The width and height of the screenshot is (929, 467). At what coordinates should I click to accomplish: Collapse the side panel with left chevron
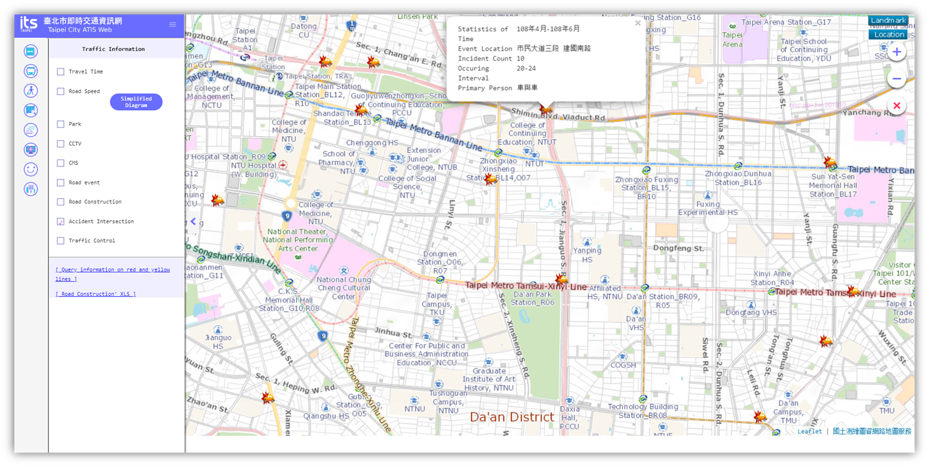tap(193, 222)
